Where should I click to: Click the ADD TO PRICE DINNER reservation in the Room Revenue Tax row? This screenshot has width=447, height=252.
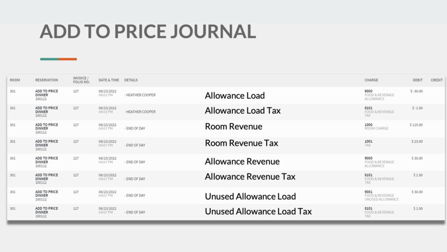(47, 143)
